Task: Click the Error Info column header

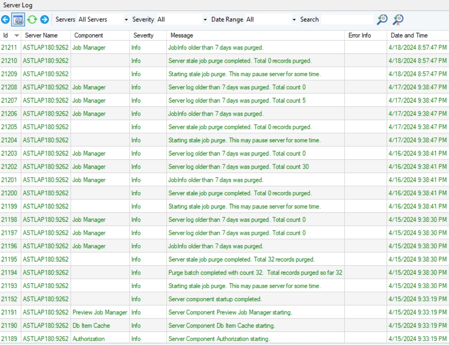Action: [x=359, y=35]
